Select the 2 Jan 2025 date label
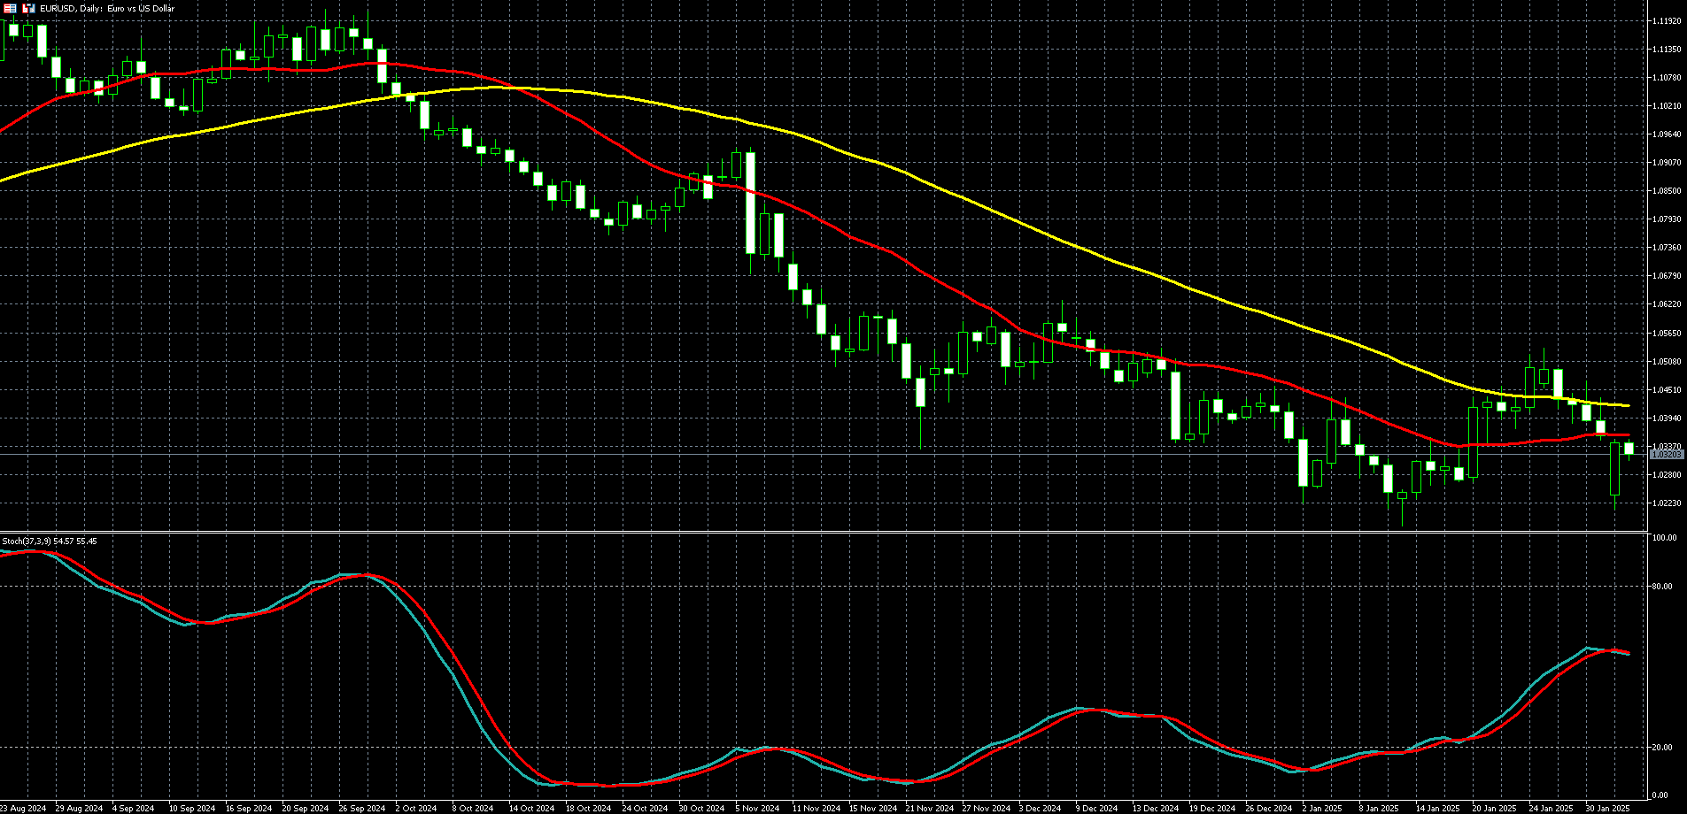The height and width of the screenshot is (814, 1687). tap(1322, 808)
